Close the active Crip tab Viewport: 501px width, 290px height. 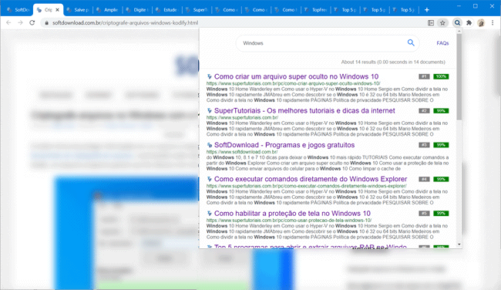click(x=58, y=10)
